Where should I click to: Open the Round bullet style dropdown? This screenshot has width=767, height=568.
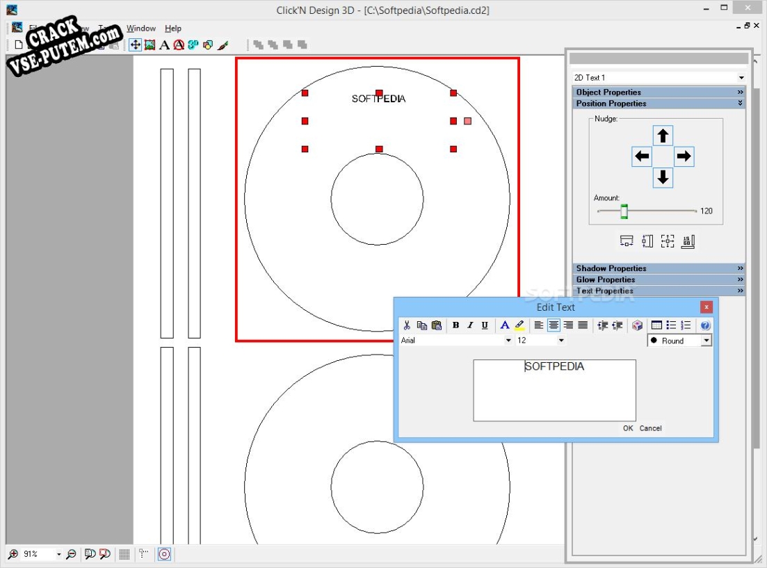coord(706,341)
